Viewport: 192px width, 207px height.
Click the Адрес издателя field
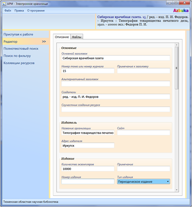[88, 145]
